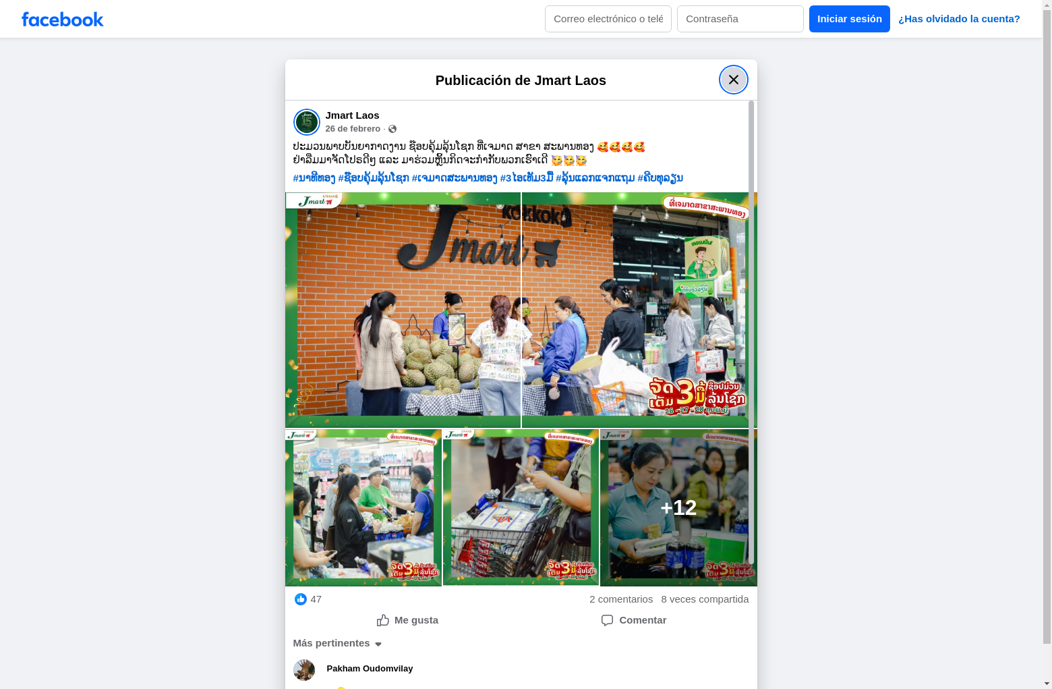Image resolution: width=1052 pixels, height=689 pixels.
Task: Click the Iniciar sesión button
Action: tap(850, 19)
